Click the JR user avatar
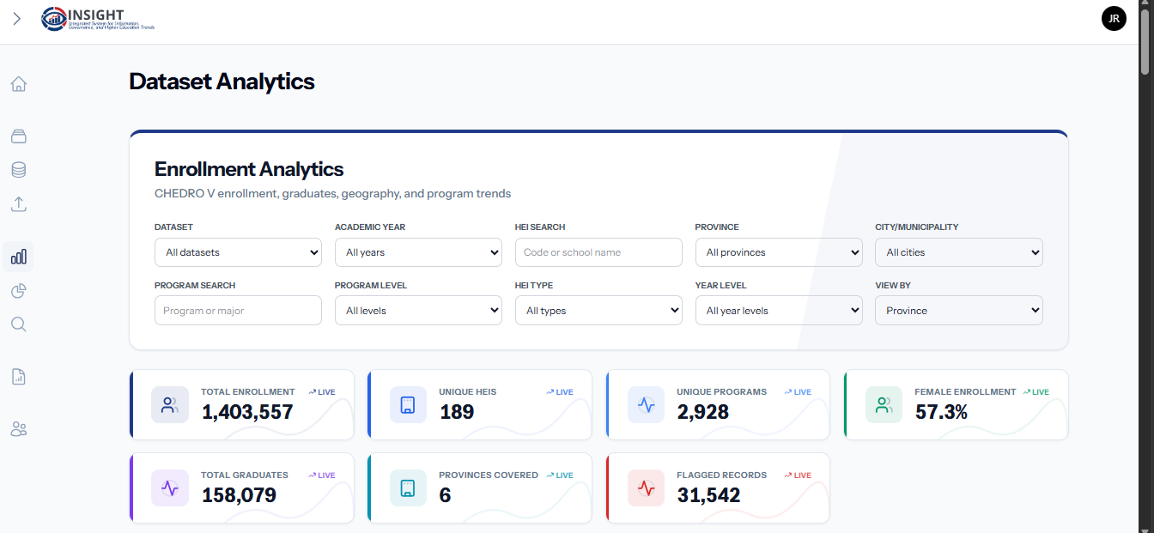 pos(1114,19)
